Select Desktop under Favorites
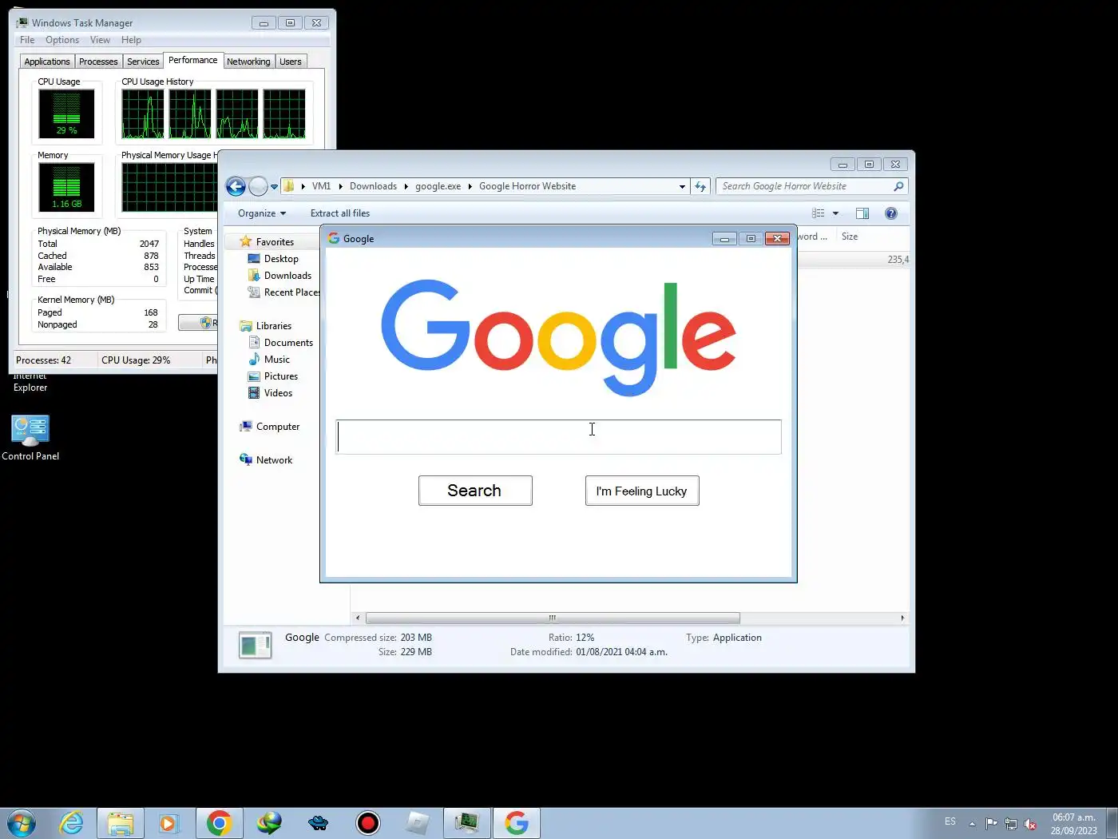The height and width of the screenshot is (839, 1118). 281,259
